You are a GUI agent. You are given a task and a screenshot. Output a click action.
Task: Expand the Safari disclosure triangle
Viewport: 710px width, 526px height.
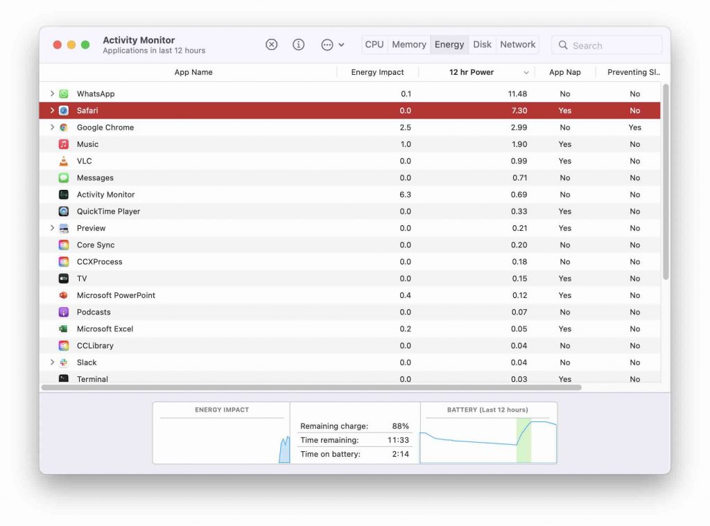click(53, 110)
